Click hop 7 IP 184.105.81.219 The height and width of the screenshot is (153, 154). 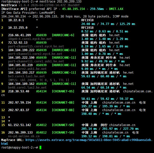(x=20, y=65)
